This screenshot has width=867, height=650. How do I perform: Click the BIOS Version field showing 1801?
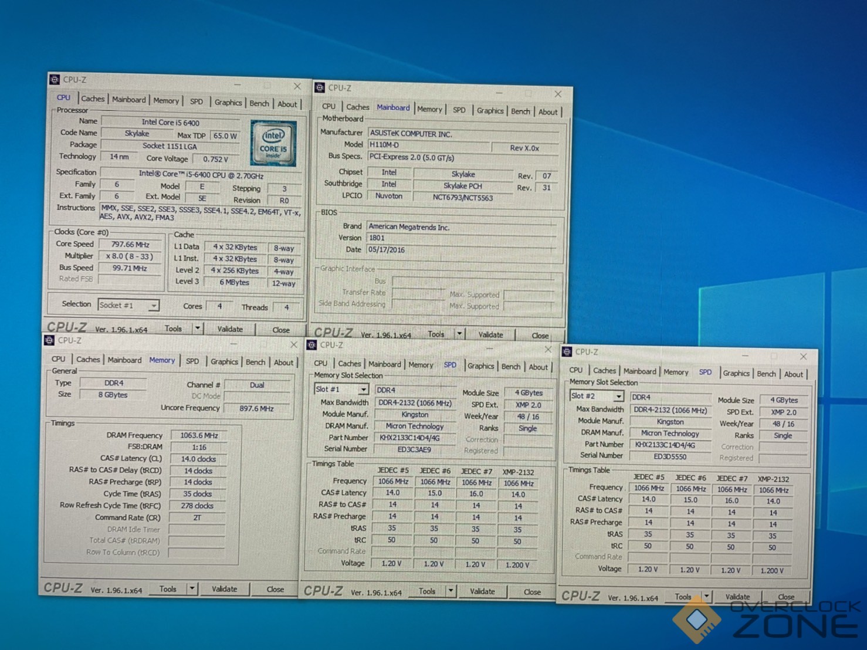(460, 238)
